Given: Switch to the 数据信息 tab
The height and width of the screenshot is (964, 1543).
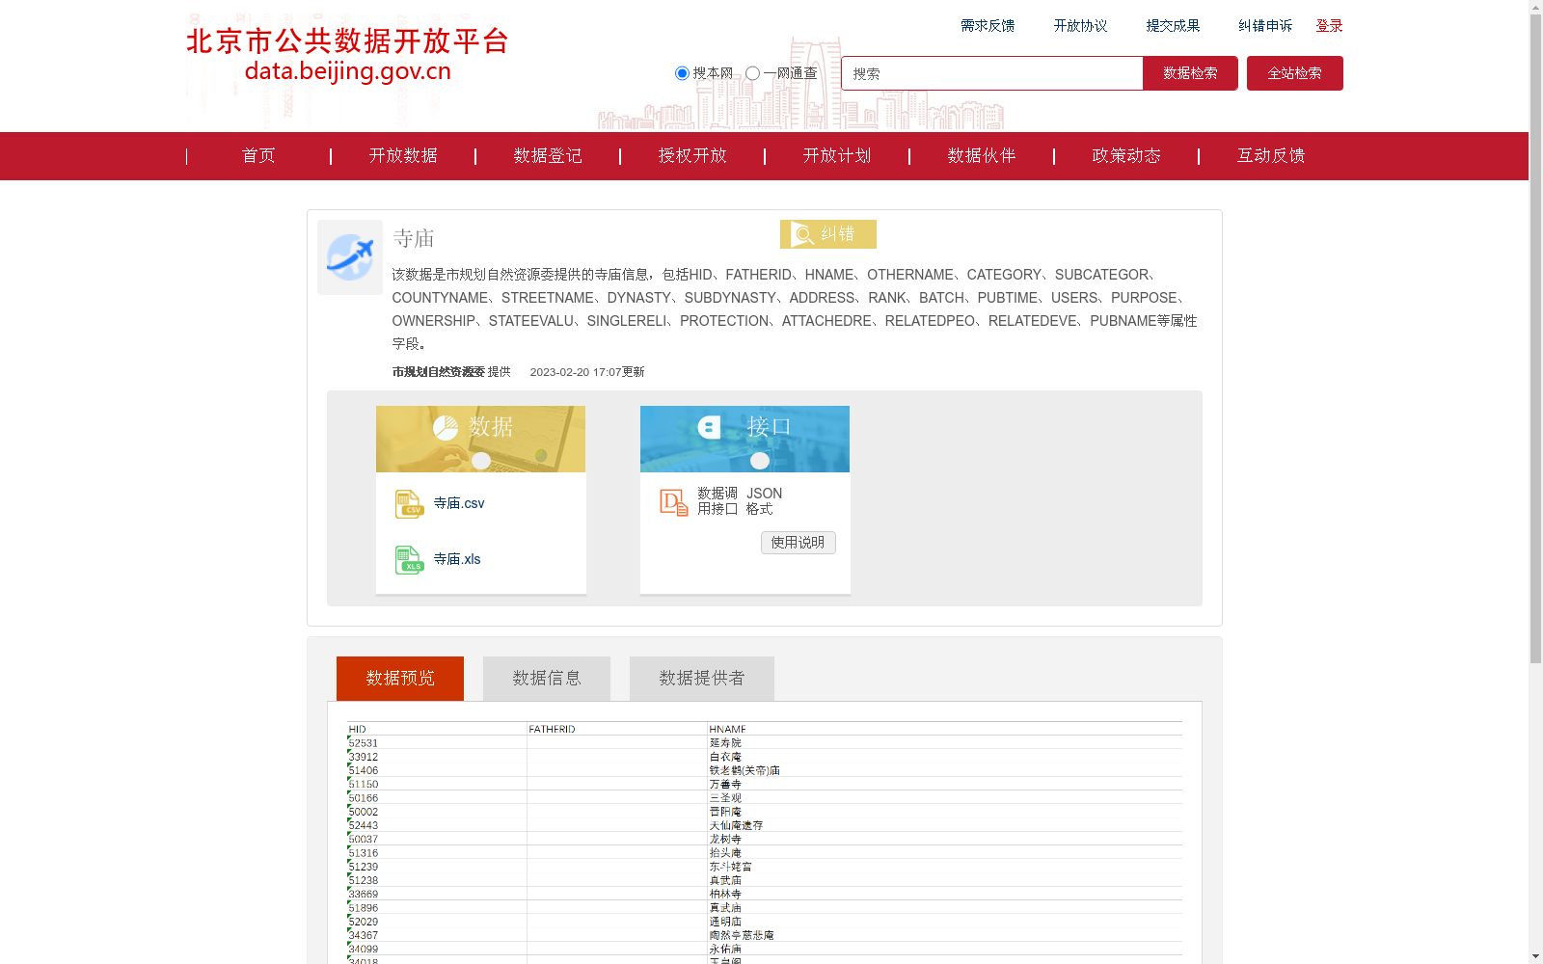Looking at the screenshot, I should 547,679.
